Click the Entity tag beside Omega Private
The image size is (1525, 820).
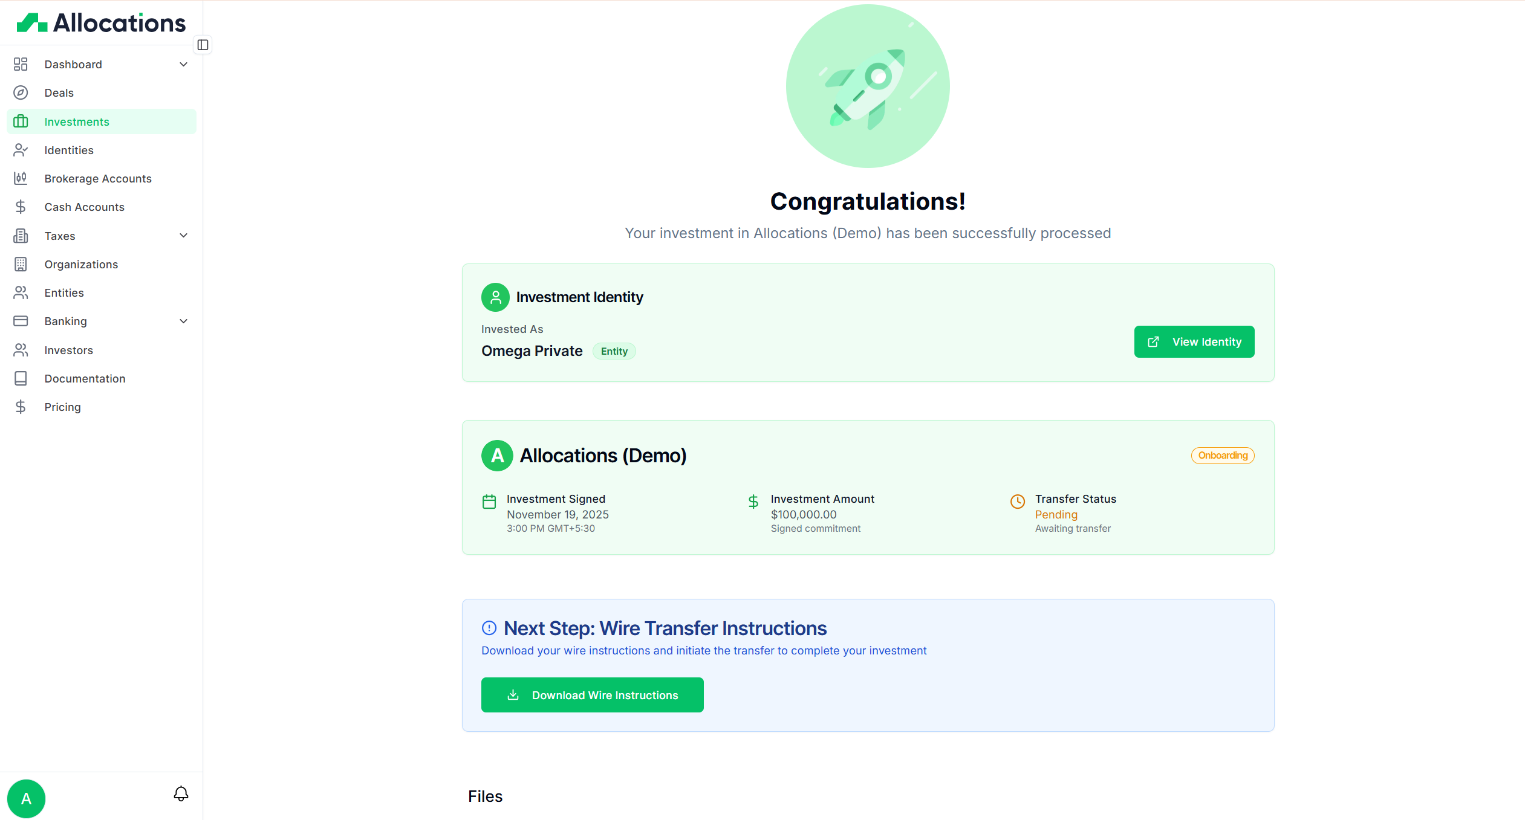(614, 351)
